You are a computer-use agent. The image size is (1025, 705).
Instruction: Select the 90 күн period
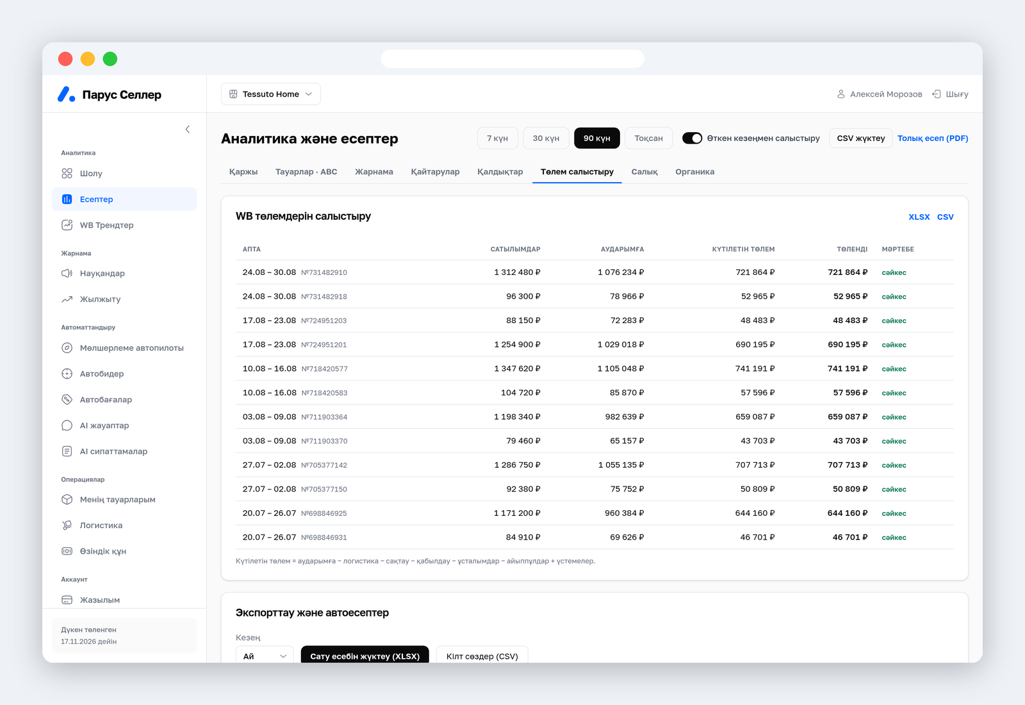point(597,138)
